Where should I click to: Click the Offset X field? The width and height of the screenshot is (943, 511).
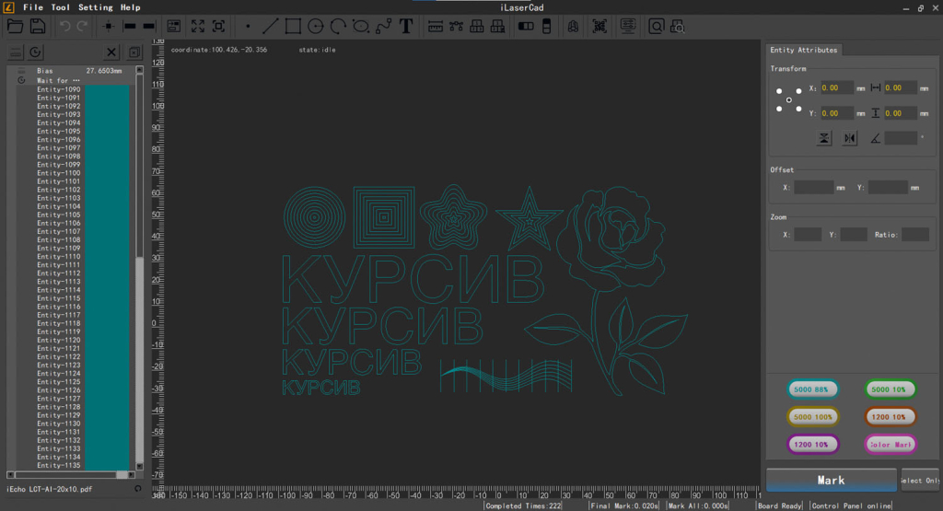(814, 188)
